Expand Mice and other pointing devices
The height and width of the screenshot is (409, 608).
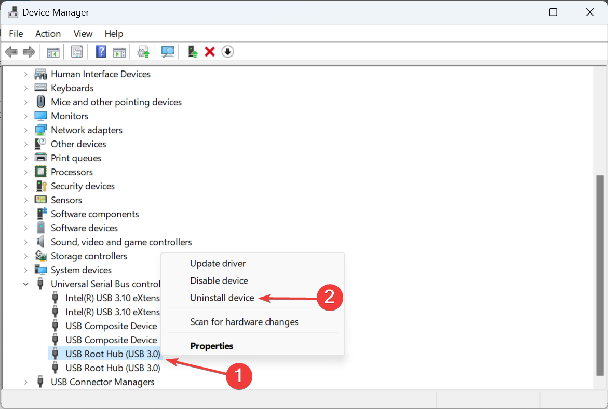pyautogui.click(x=25, y=102)
